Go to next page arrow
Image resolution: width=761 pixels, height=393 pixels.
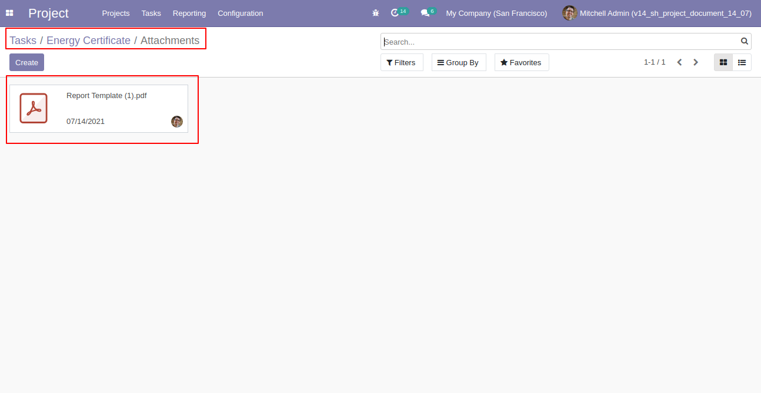pos(696,62)
